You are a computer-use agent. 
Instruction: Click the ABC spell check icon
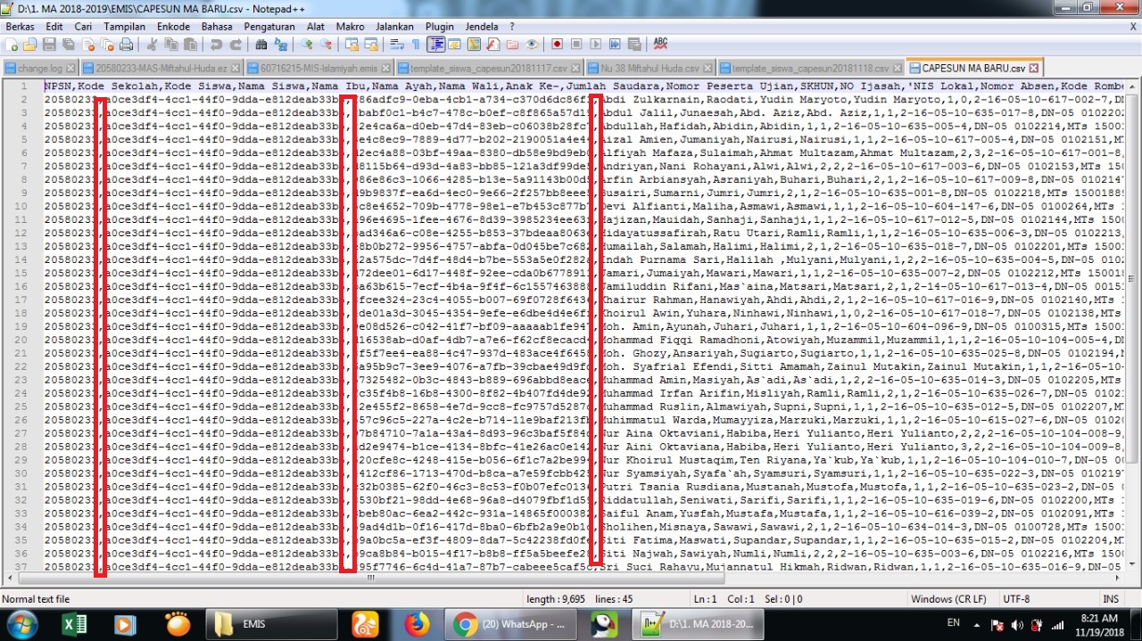[660, 45]
